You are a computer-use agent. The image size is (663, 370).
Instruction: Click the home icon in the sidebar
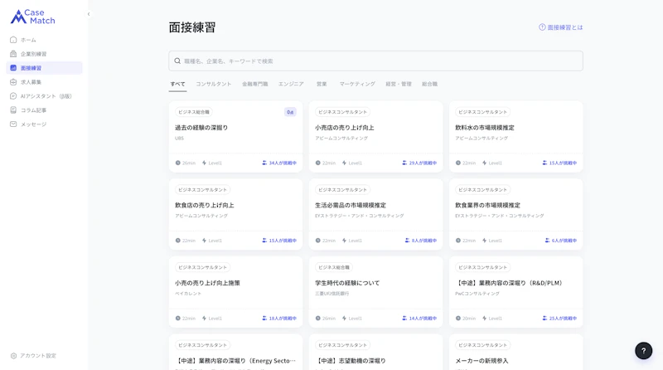13,40
